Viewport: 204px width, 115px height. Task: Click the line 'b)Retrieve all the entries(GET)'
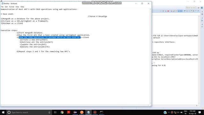click(36, 42)
